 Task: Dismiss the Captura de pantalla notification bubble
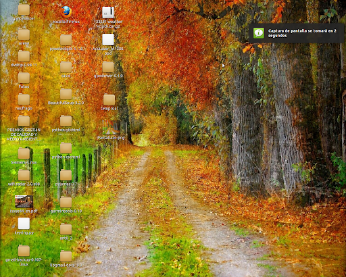(296, 33)
